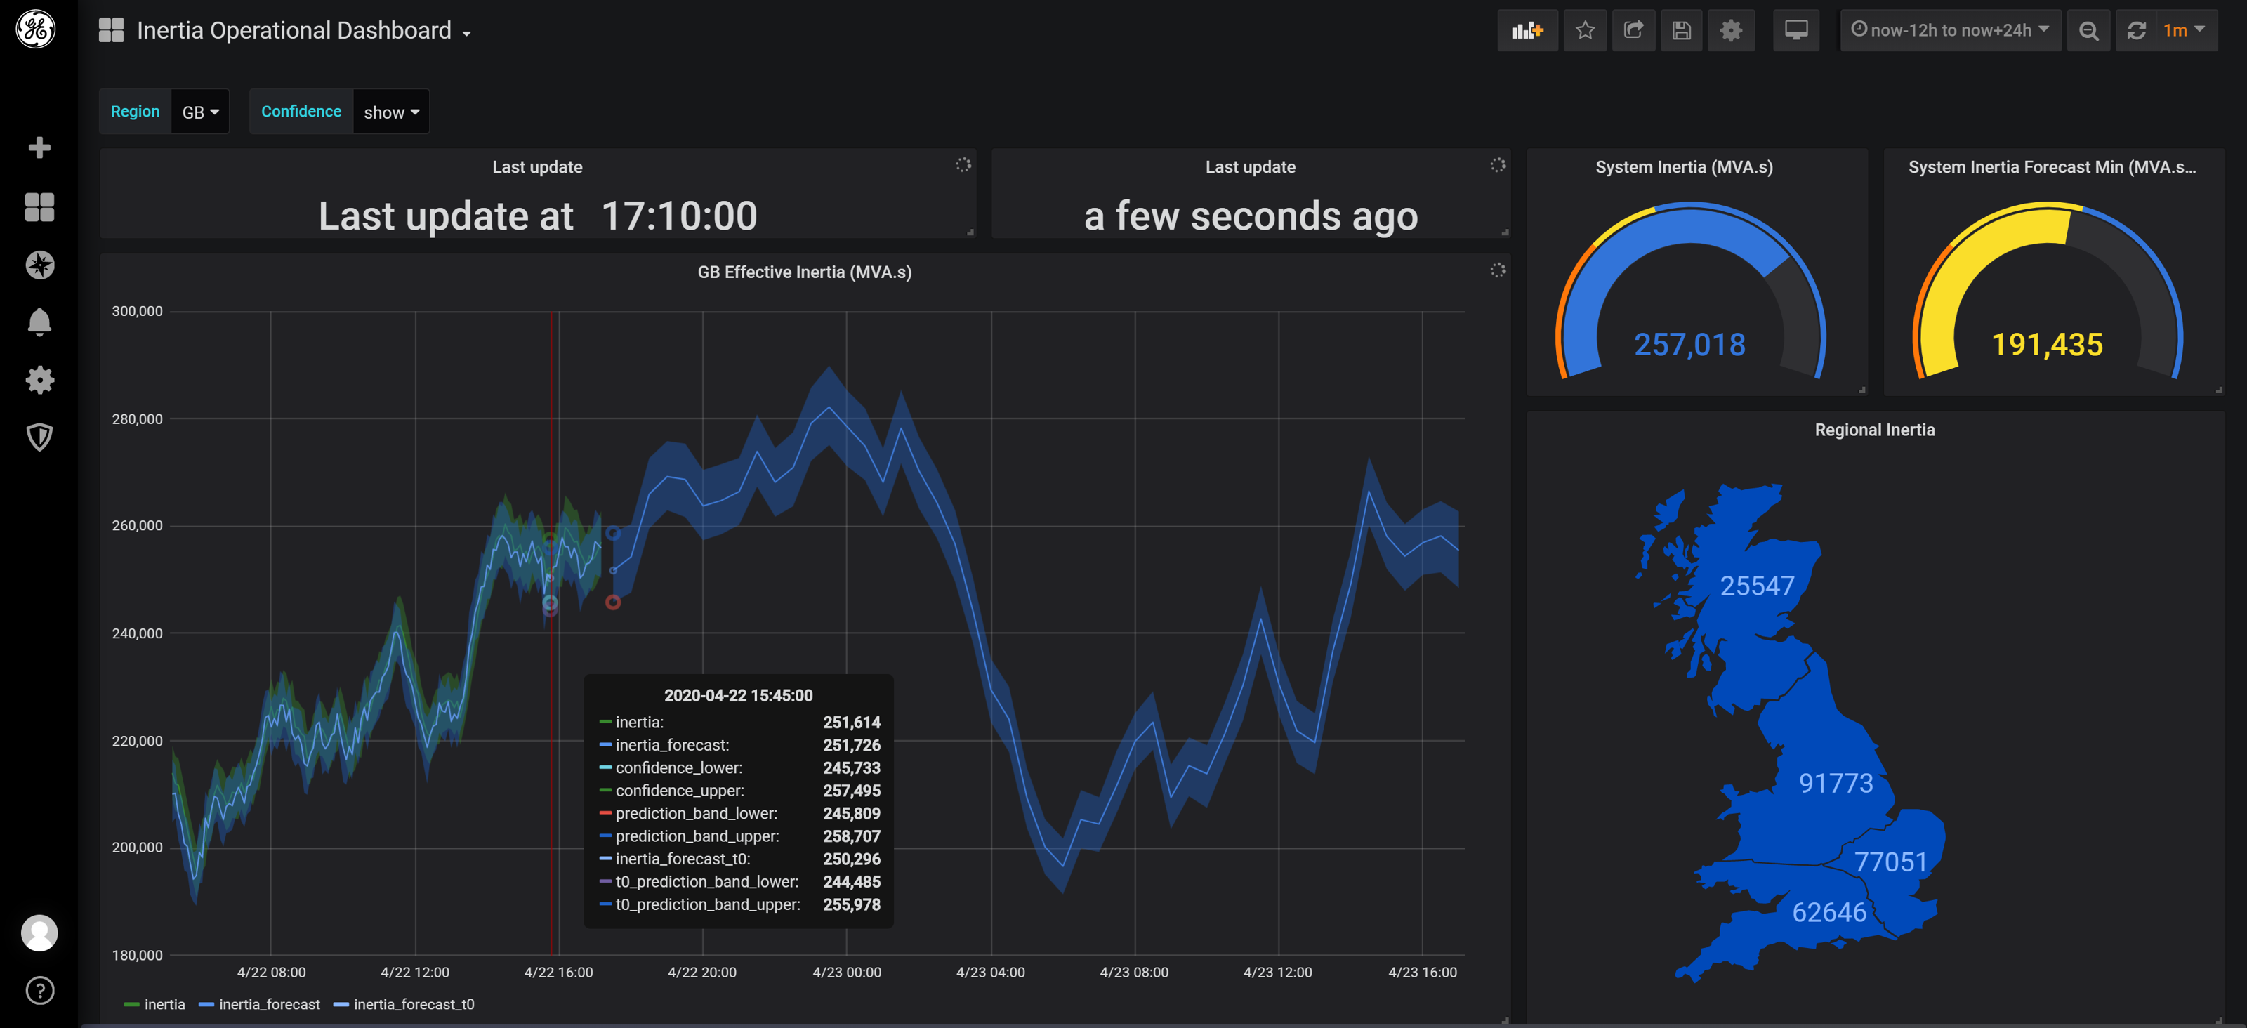Open the now-12h to now+24h time picker
The width and height of the screenshot is (2247, 1028).
point(1951,29)
